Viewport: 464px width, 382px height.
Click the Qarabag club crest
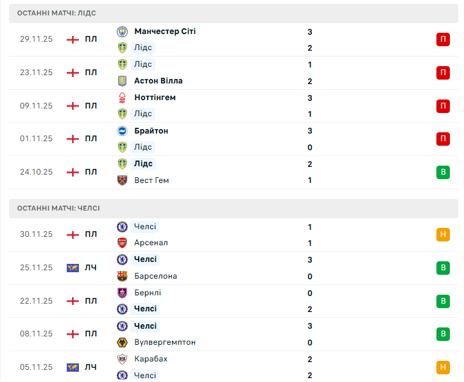[123, 359]
